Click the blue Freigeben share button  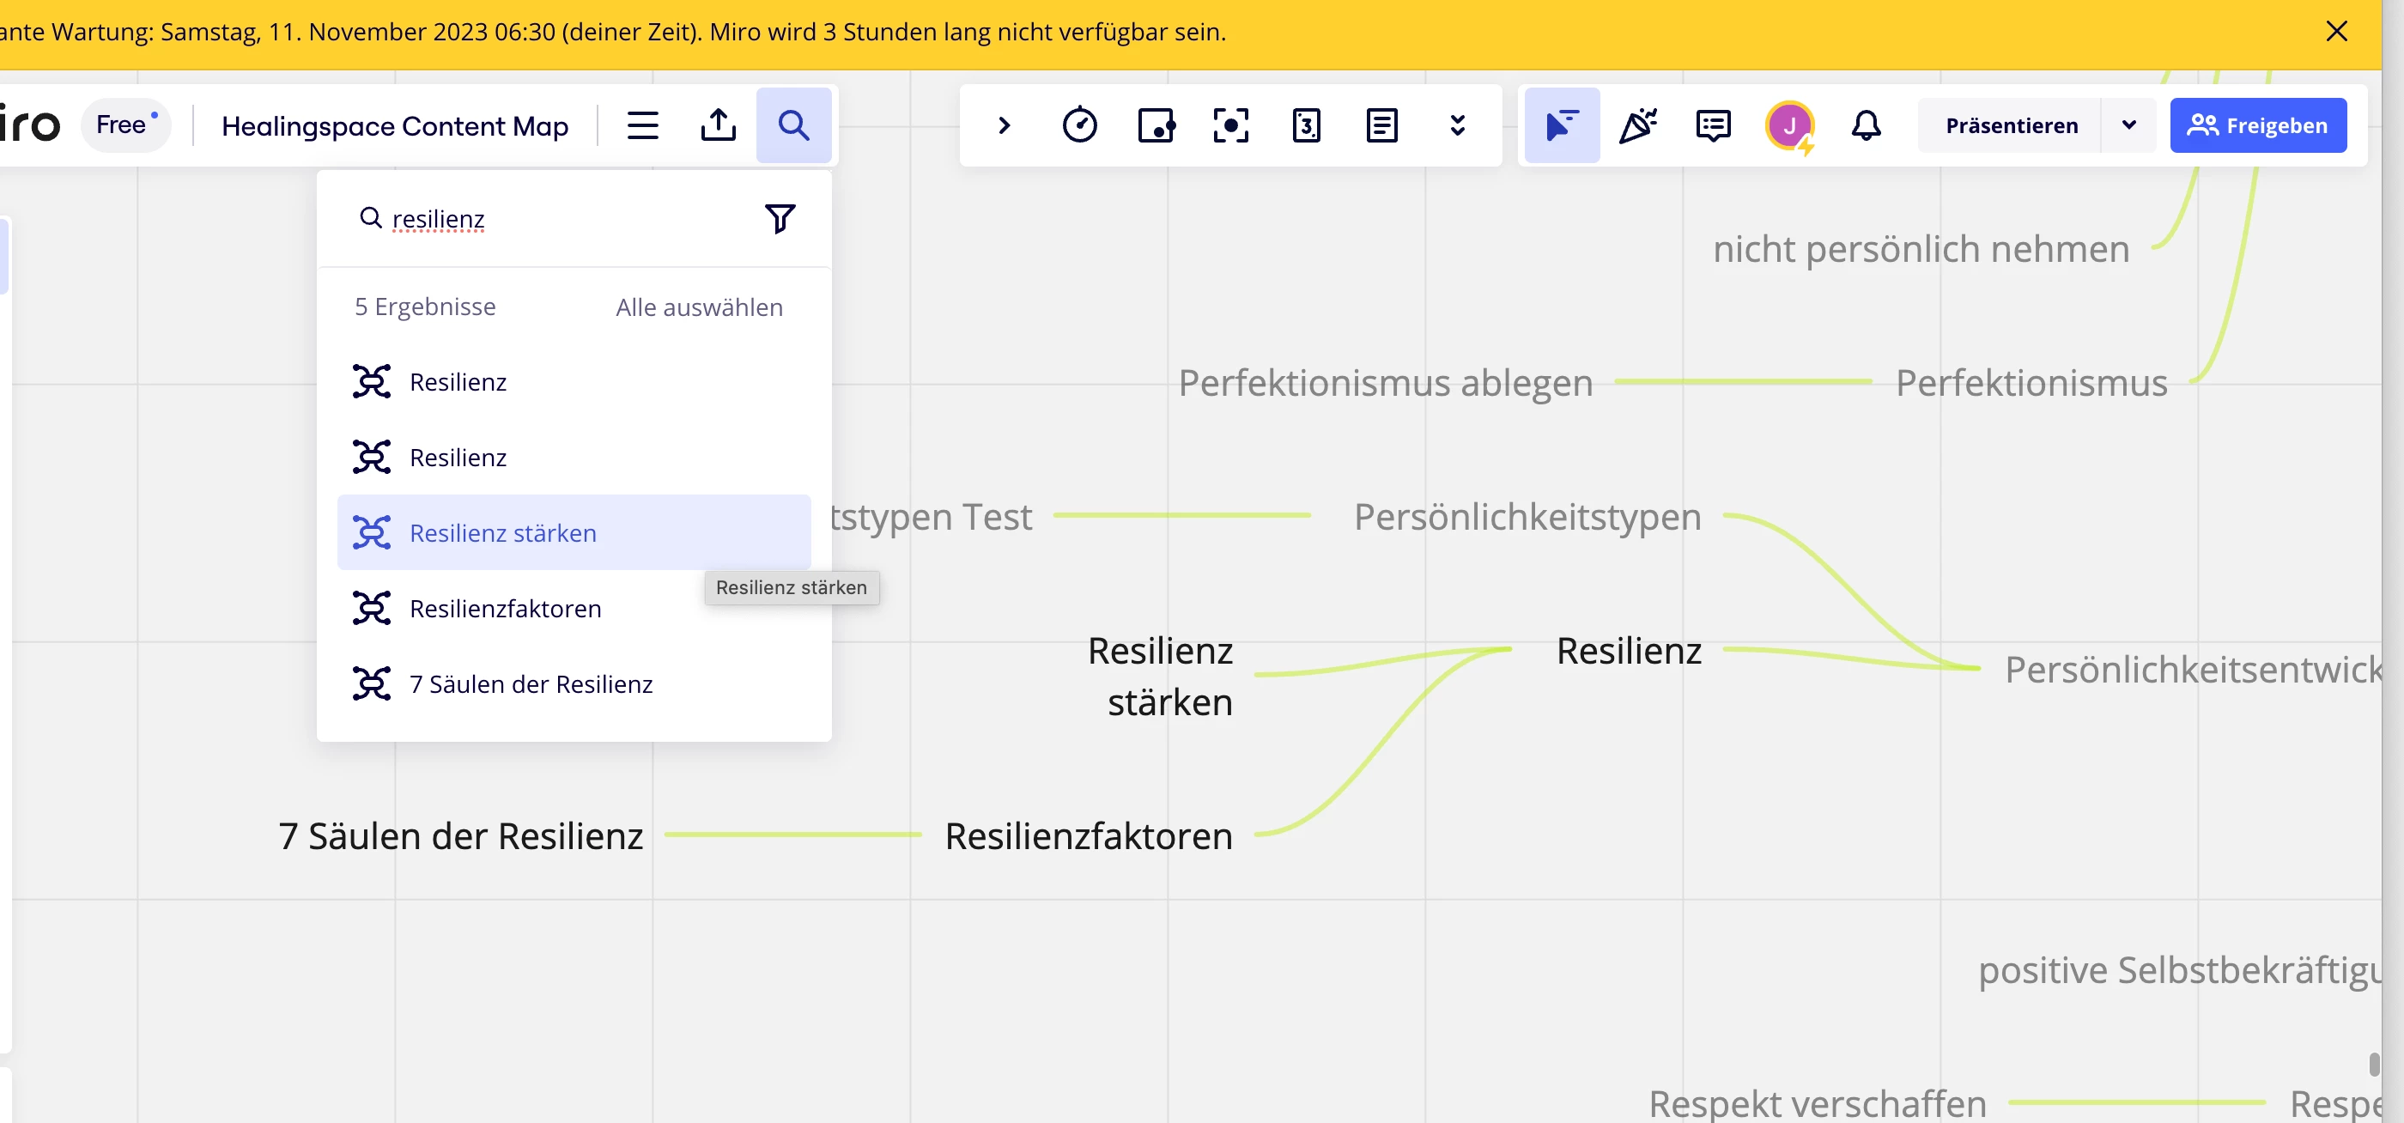click(x=2257, y=125)
